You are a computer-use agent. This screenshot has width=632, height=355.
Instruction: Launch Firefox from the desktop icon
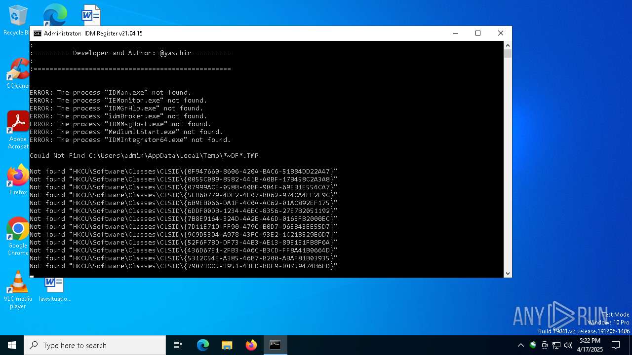tap(18, 180)
